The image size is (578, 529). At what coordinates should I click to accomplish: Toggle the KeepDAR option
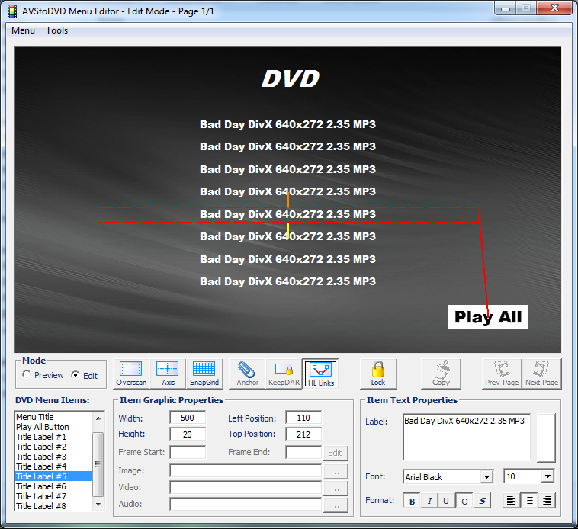[284, 374]
